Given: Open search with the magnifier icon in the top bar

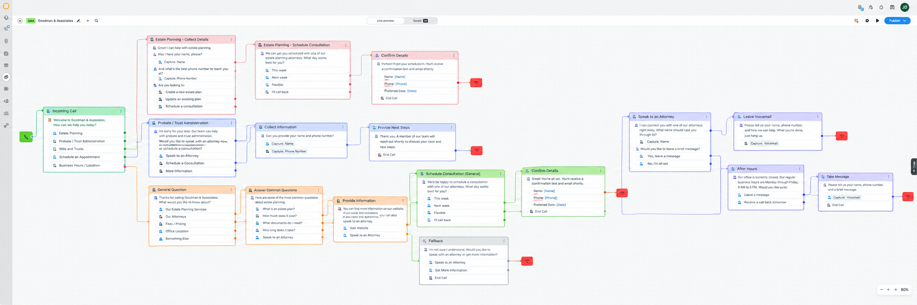Looking at the screenshot, I should 97,21.
